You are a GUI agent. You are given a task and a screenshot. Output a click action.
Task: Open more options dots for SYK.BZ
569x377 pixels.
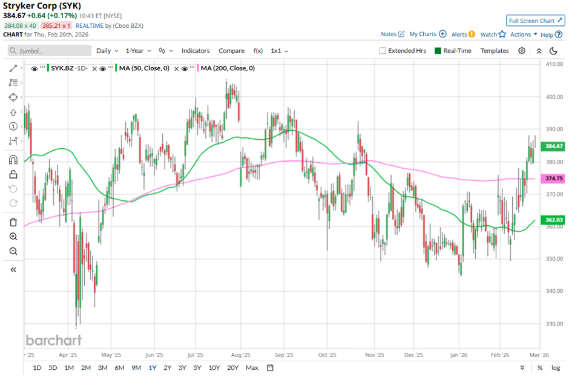pos(42,68)
